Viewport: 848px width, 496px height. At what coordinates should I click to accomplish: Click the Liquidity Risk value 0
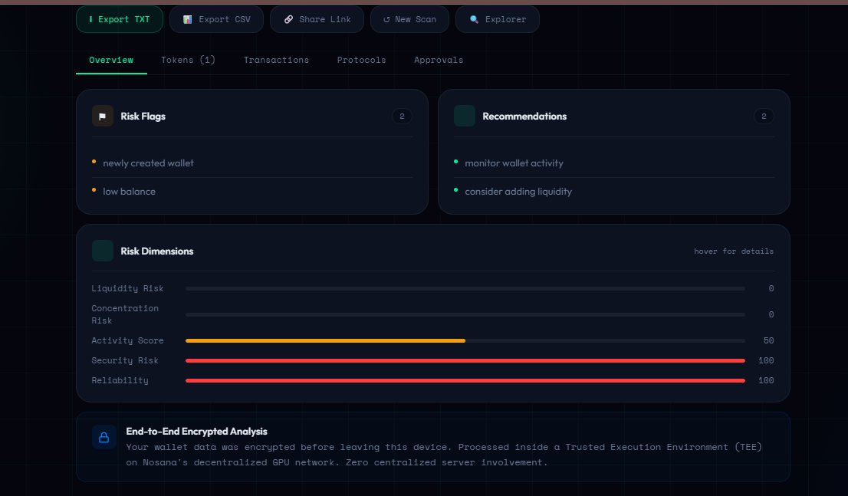coord(771,289)
